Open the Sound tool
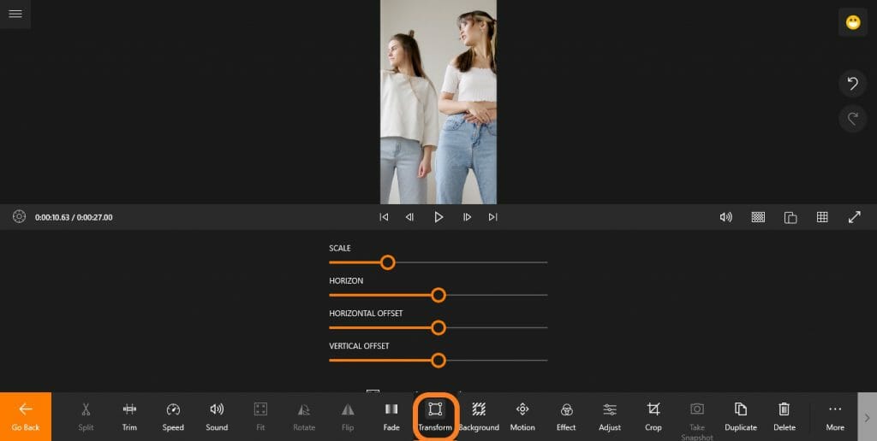 click(217, 417)
